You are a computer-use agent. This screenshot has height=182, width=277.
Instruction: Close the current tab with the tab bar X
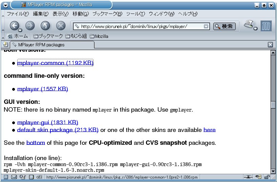270,45
